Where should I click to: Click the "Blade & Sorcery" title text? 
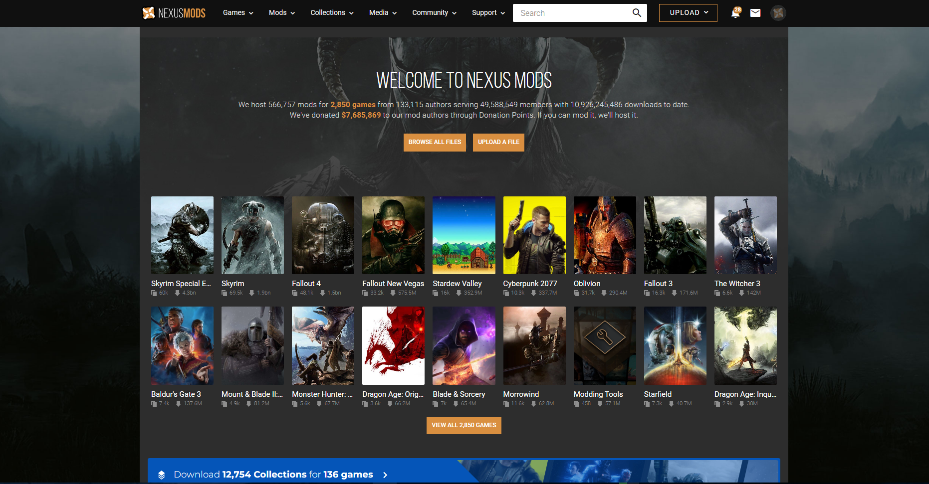click(459, 394)
